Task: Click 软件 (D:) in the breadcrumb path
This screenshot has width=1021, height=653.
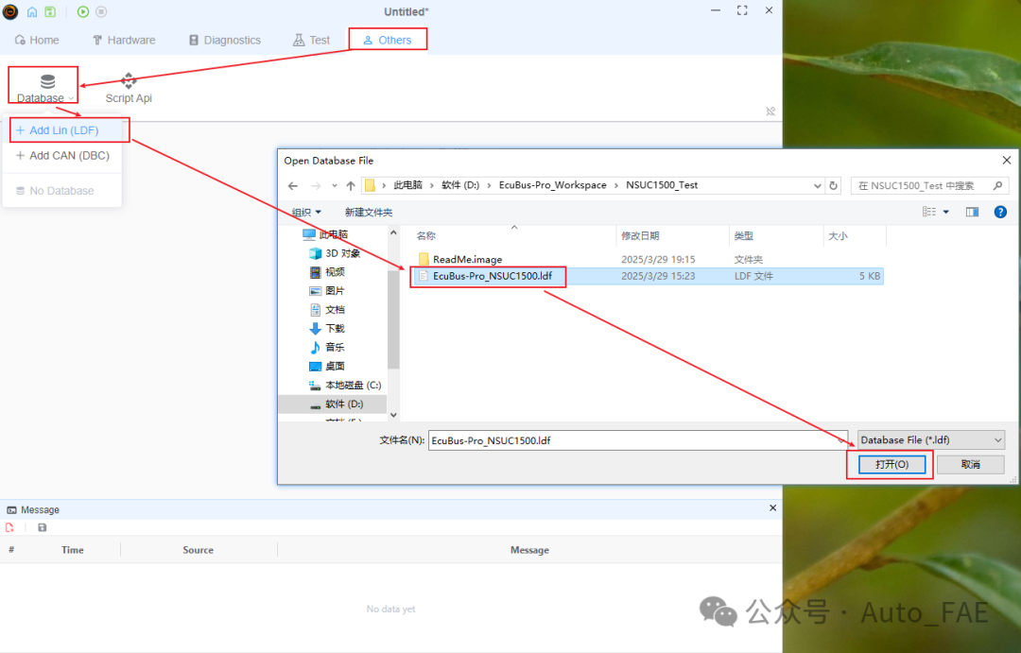Action: (x=460, y=185)
